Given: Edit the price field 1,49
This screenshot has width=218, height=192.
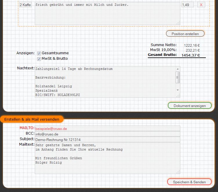Looking at the screenshot, I should [x=188, y=5].
